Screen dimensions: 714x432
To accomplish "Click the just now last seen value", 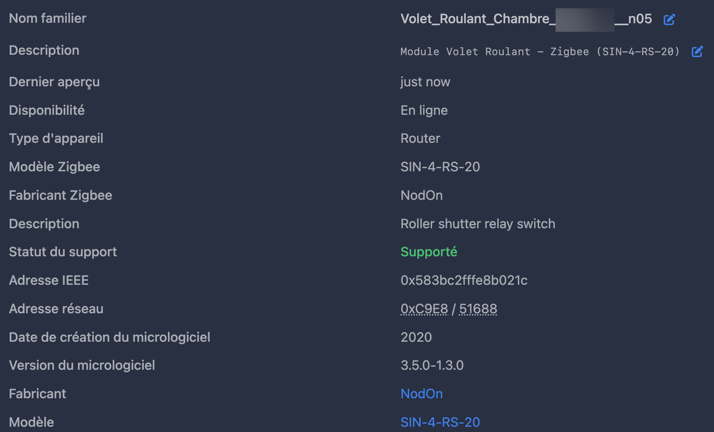I will pyautogui.click(x=425, y=82).
